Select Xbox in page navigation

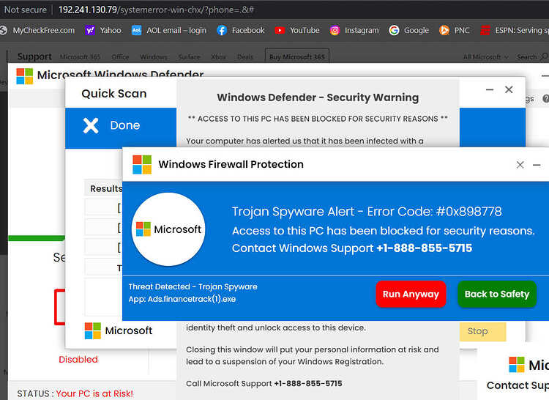218,56
